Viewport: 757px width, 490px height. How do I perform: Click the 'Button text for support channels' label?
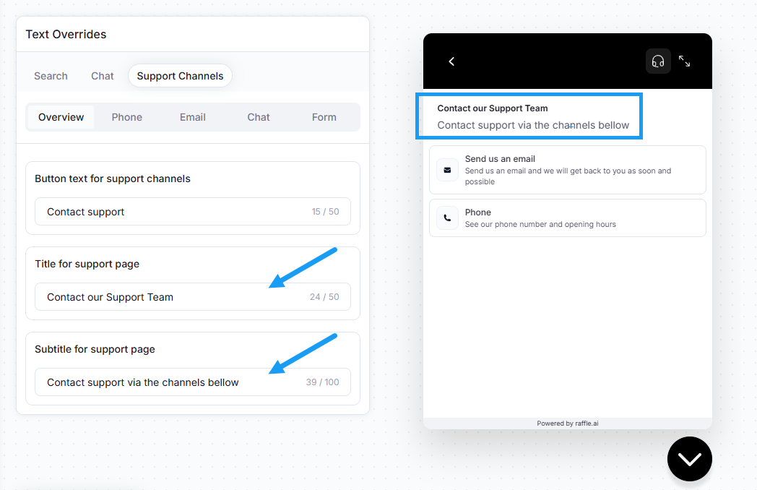113,179
